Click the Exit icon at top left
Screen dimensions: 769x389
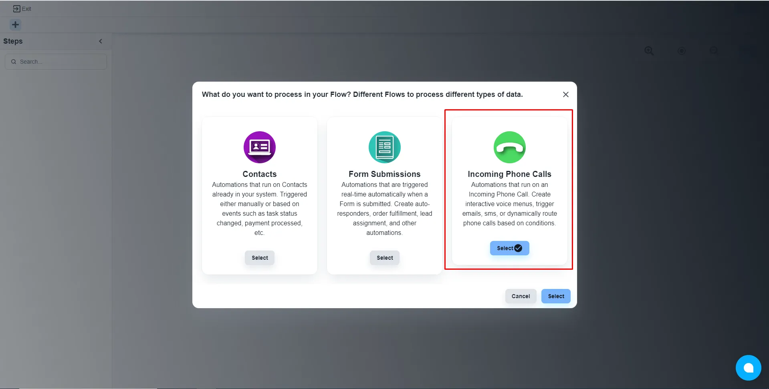tap(16, 9)
